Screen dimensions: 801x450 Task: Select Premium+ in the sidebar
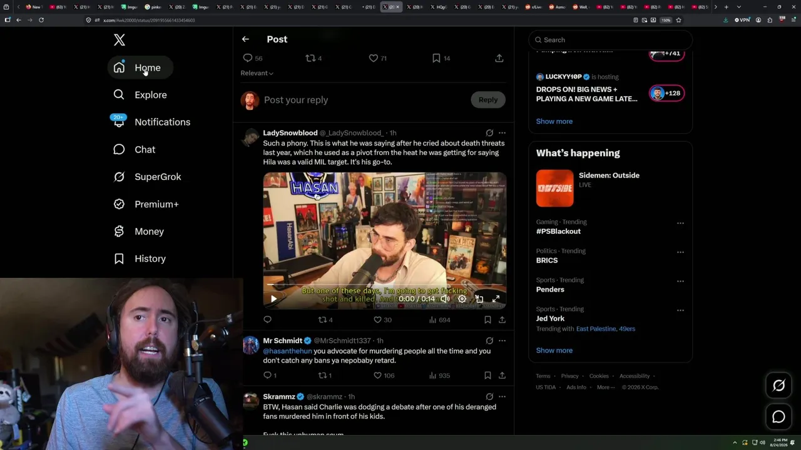coord(146,204)
